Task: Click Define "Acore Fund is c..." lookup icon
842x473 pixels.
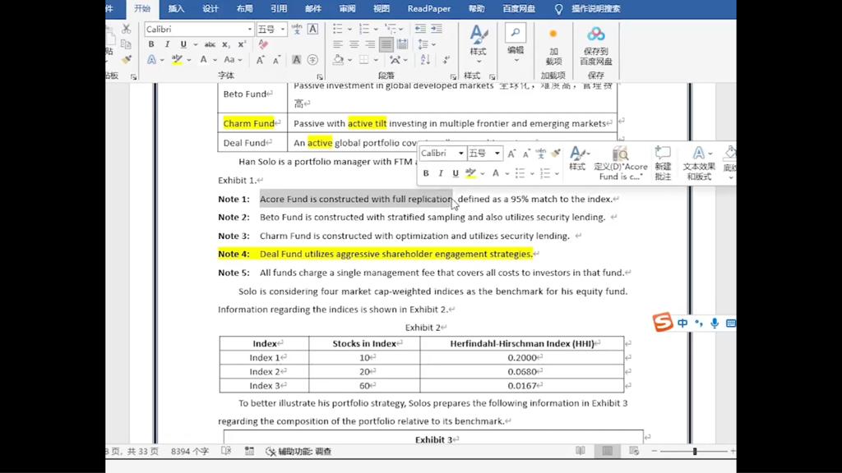Action: (x=620, y=163)
